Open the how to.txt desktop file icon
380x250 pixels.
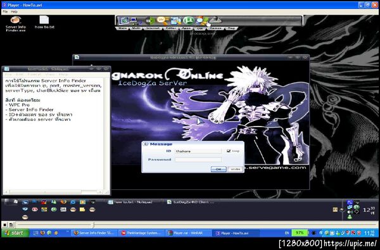point(44,22)
